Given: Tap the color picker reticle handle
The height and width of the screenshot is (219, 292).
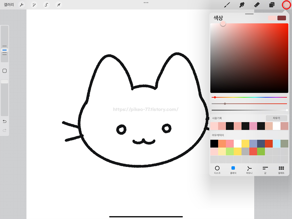Looking at the screenshot, I should point(223,24).
